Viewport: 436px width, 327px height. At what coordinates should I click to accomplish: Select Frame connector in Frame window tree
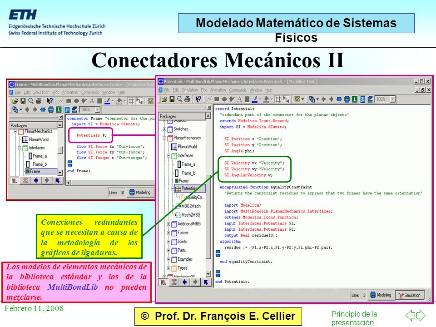pos(41,171)
